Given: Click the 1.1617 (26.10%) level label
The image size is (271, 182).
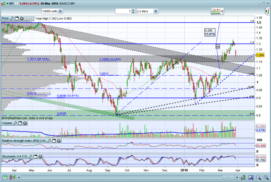Looking at the screenshot, I should point(38,59).
